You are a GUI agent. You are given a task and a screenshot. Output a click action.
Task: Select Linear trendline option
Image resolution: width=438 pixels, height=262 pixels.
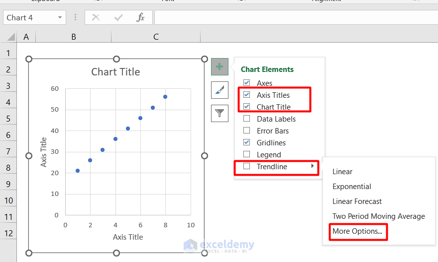342,172
